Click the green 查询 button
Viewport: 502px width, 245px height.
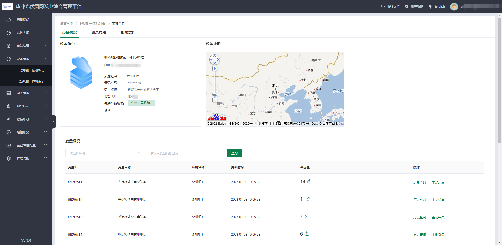point(234,153)
